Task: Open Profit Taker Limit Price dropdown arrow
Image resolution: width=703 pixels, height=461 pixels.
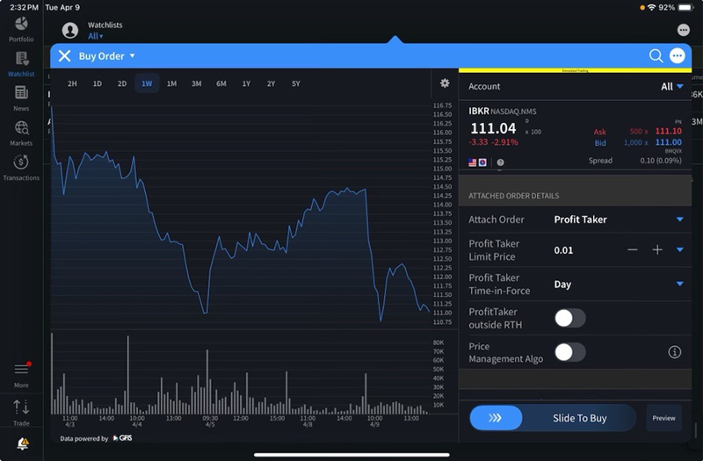Action: pyautogui.click(x=679, y=249)
